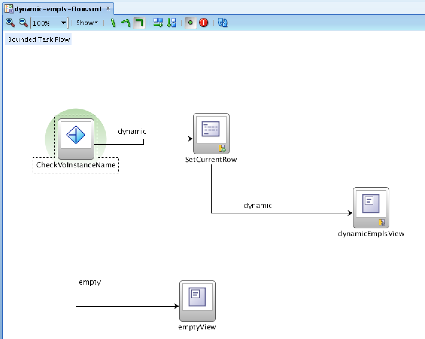Click the dynamic label leaving CheckVoInstanceName
Screen dimensions: 425x339
click(132, 132)
